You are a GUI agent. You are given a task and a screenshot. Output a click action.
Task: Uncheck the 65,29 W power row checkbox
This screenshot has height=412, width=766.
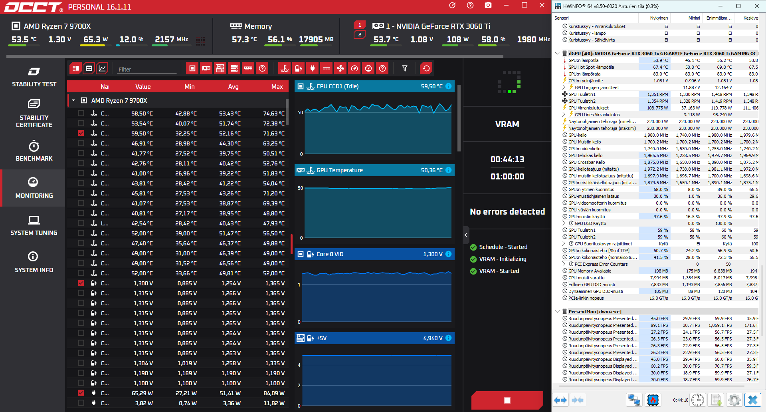(81, 393)
